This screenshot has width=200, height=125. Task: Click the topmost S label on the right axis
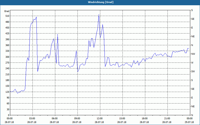click(x=192, y=10)
